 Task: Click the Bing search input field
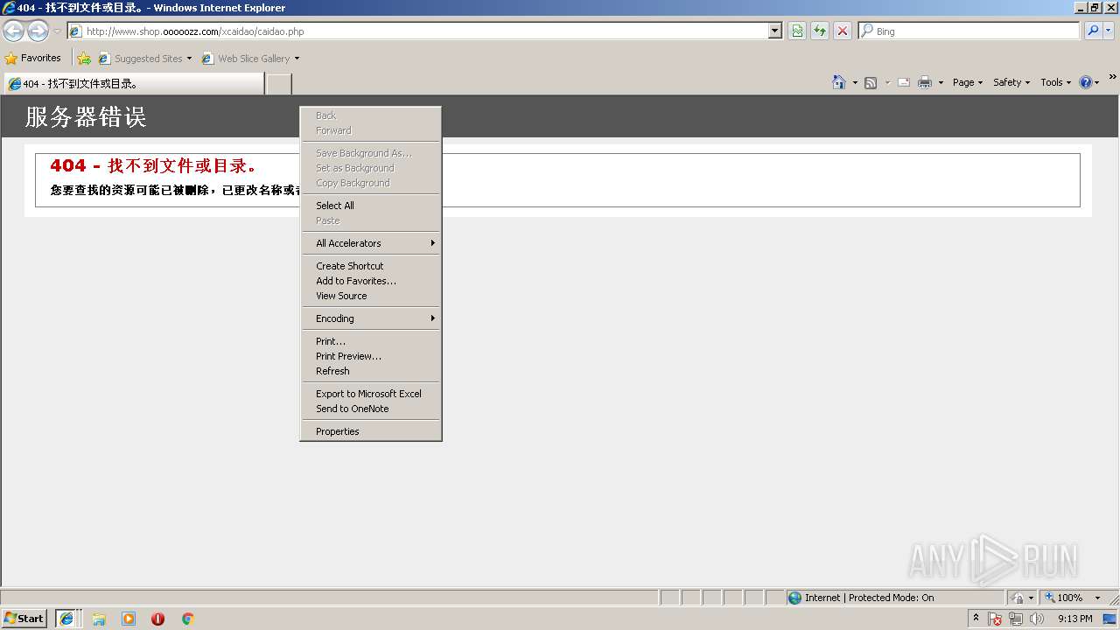[x=969, y=31]
